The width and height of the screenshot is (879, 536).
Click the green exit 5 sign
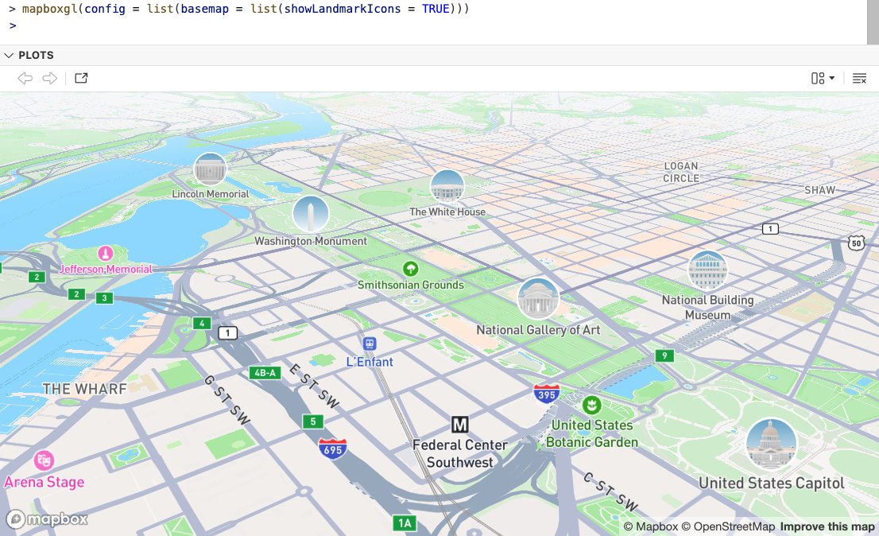313,421
